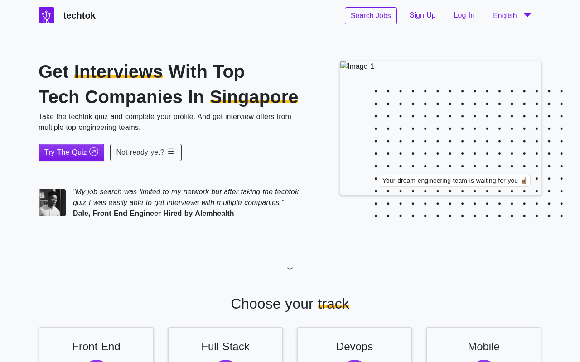Open the techtok home link text

(79, 15)
